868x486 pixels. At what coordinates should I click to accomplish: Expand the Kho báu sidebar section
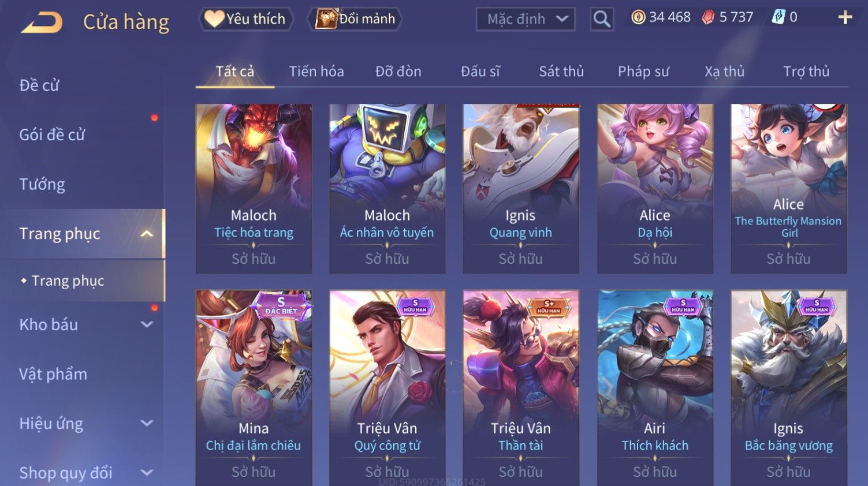click(x=147, y=324)
